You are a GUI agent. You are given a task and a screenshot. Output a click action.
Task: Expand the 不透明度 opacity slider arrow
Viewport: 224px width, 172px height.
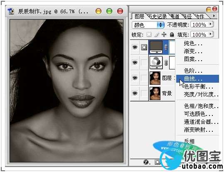[210, 24]
